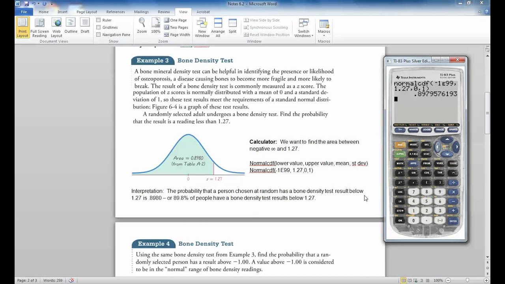This screenshot has height=284, width=505.
Task: Open the References tab
Action: tap(116, 12)
